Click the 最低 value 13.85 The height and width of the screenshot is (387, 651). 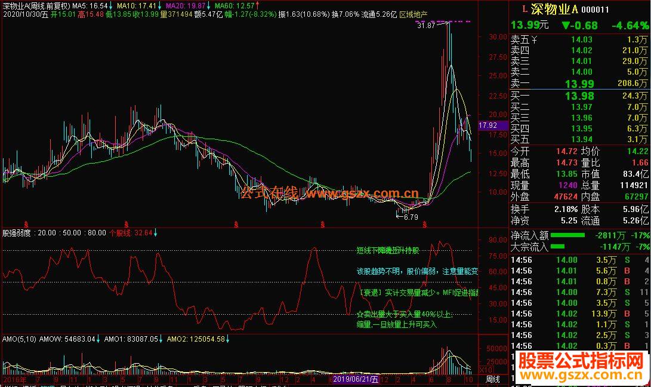pos(567,174)
